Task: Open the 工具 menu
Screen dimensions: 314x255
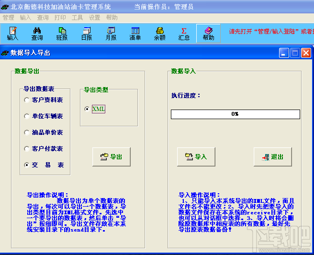Action: [x=77, y=18]
